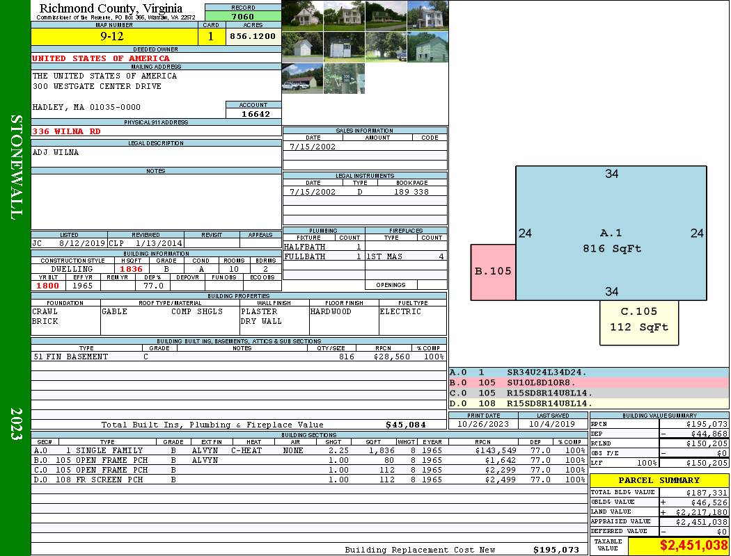Click the red H SQFT value 1836
This screenshot has height=556, width=731.
coord(131,269)
